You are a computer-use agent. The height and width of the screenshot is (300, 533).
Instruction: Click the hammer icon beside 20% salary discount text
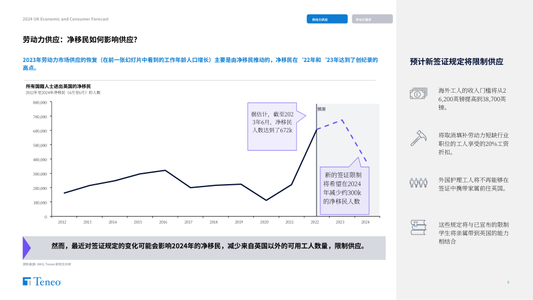tap(418, 138)
